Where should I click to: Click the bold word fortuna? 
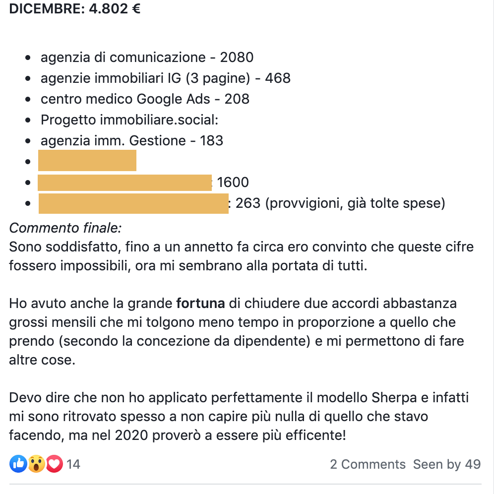pos(200,304)
